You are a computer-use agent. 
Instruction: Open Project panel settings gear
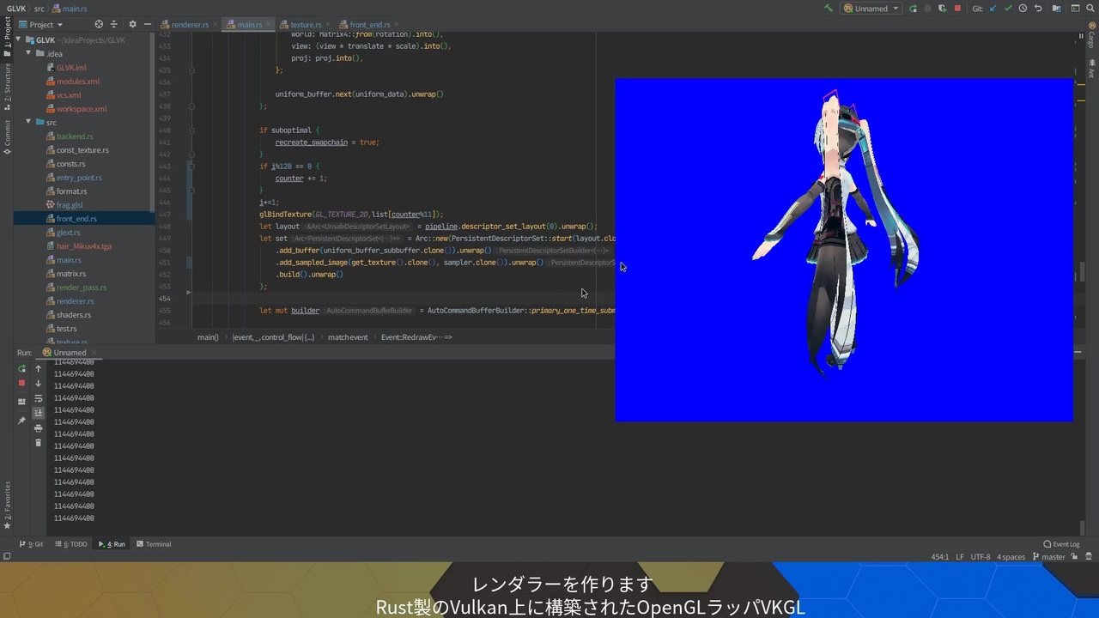pos(133,25)
